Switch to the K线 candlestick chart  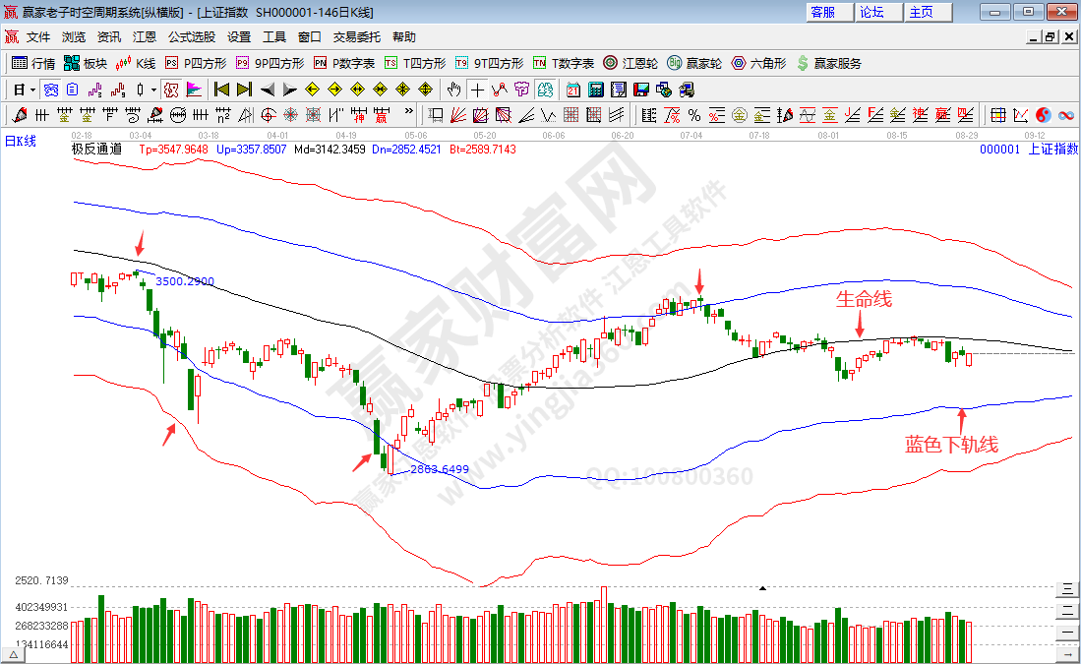coord(136,63)
